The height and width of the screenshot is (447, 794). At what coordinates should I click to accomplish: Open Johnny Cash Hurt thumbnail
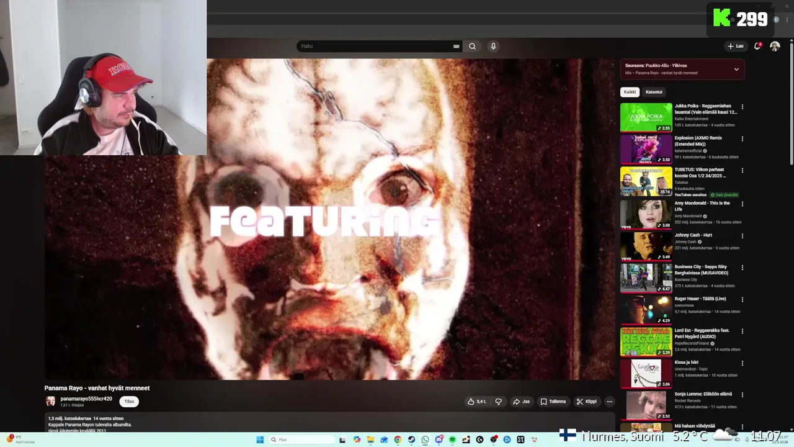coord(646,246)
